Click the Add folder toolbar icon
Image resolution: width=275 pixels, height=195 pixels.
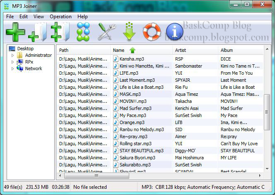coord(38,32)
